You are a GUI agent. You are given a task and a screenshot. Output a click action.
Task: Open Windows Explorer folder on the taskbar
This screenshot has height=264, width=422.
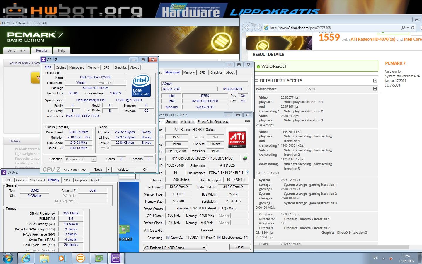point(44,258)
